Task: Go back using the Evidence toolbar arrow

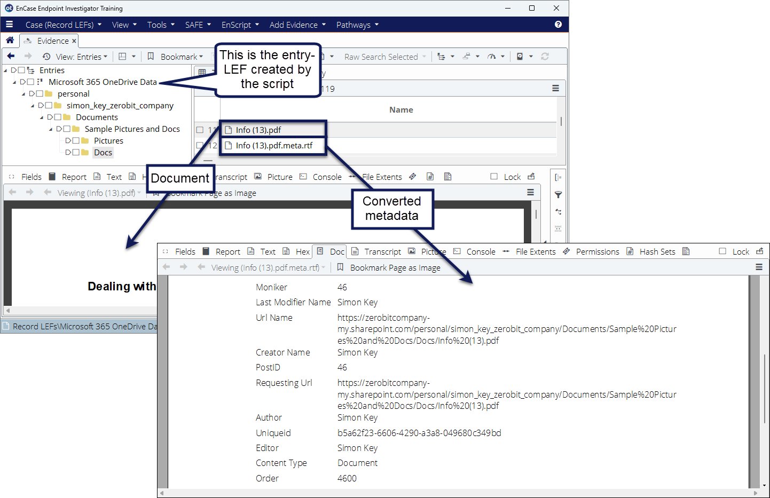Action: 11,56
